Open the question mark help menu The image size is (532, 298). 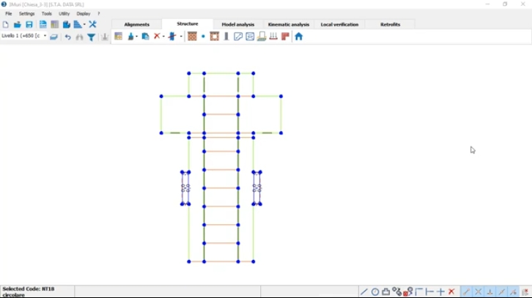[99, 14]
